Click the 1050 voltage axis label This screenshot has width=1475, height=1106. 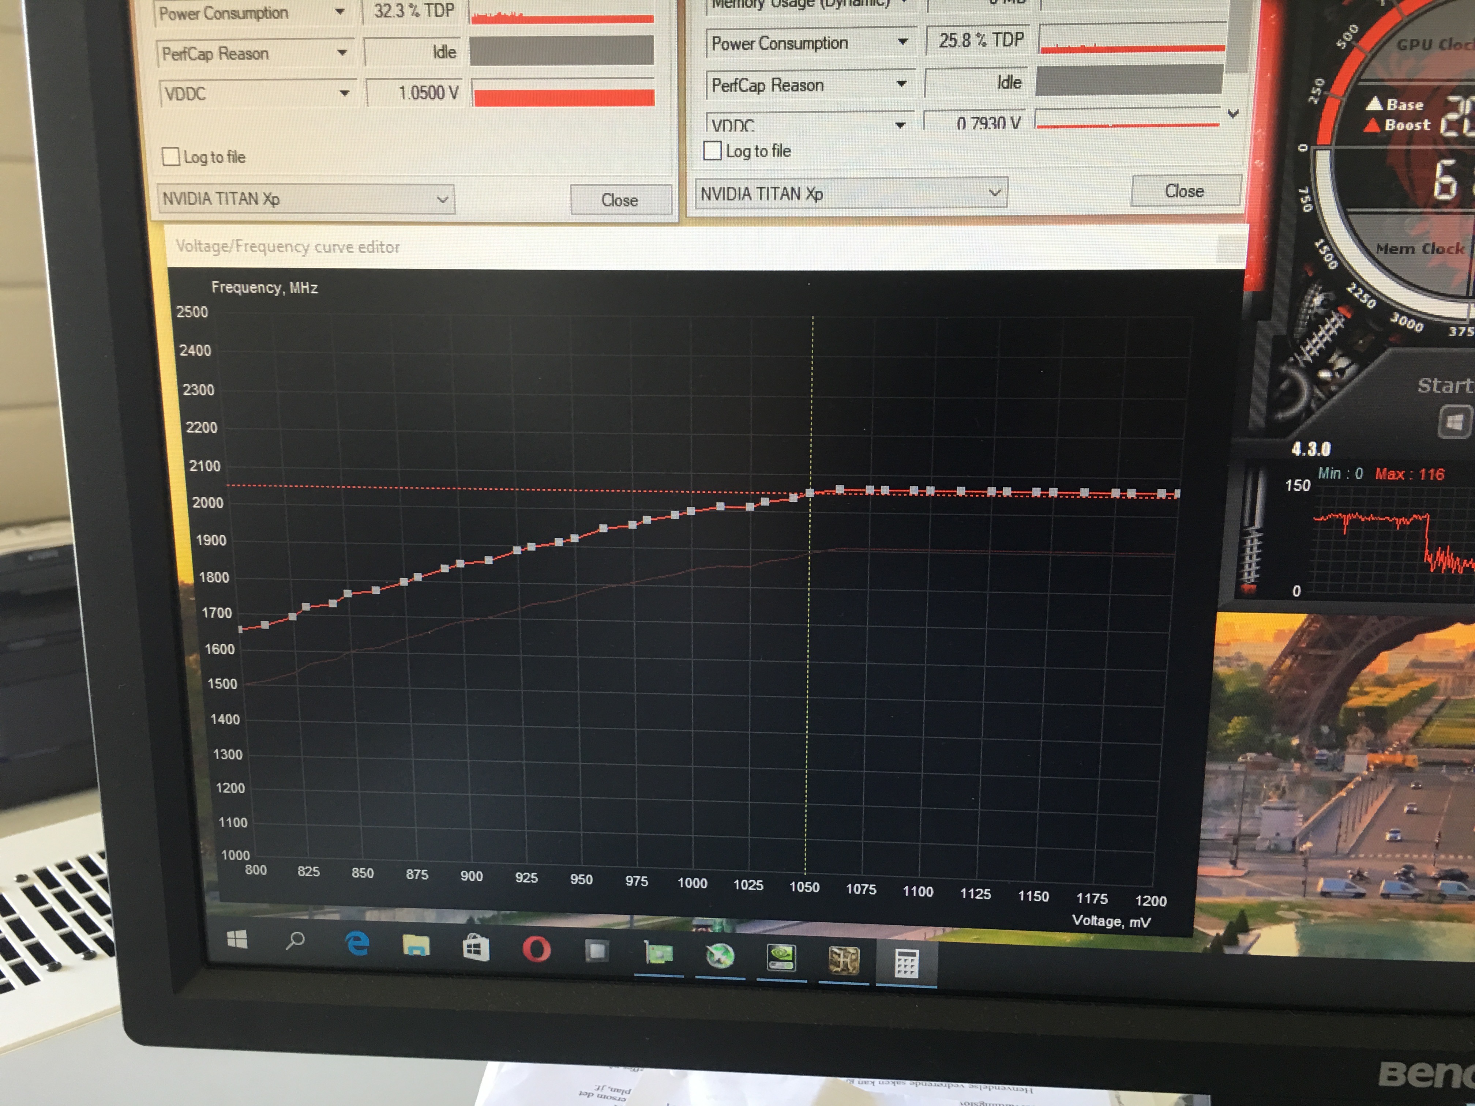(x=804, y=887)
